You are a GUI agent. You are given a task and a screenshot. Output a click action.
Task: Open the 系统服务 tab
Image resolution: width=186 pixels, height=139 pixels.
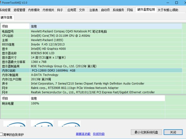(118, 10)
